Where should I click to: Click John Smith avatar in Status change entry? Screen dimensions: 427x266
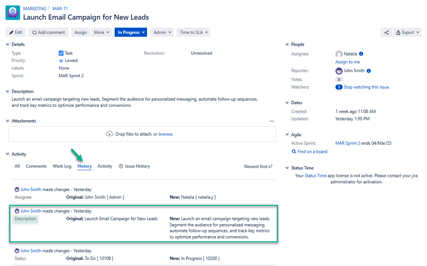point(17,251)
